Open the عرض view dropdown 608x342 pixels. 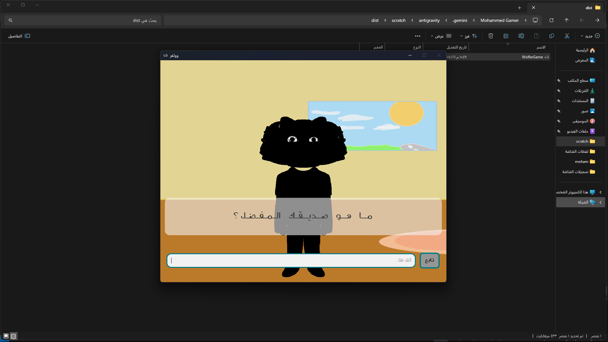[x=441, y=36]
